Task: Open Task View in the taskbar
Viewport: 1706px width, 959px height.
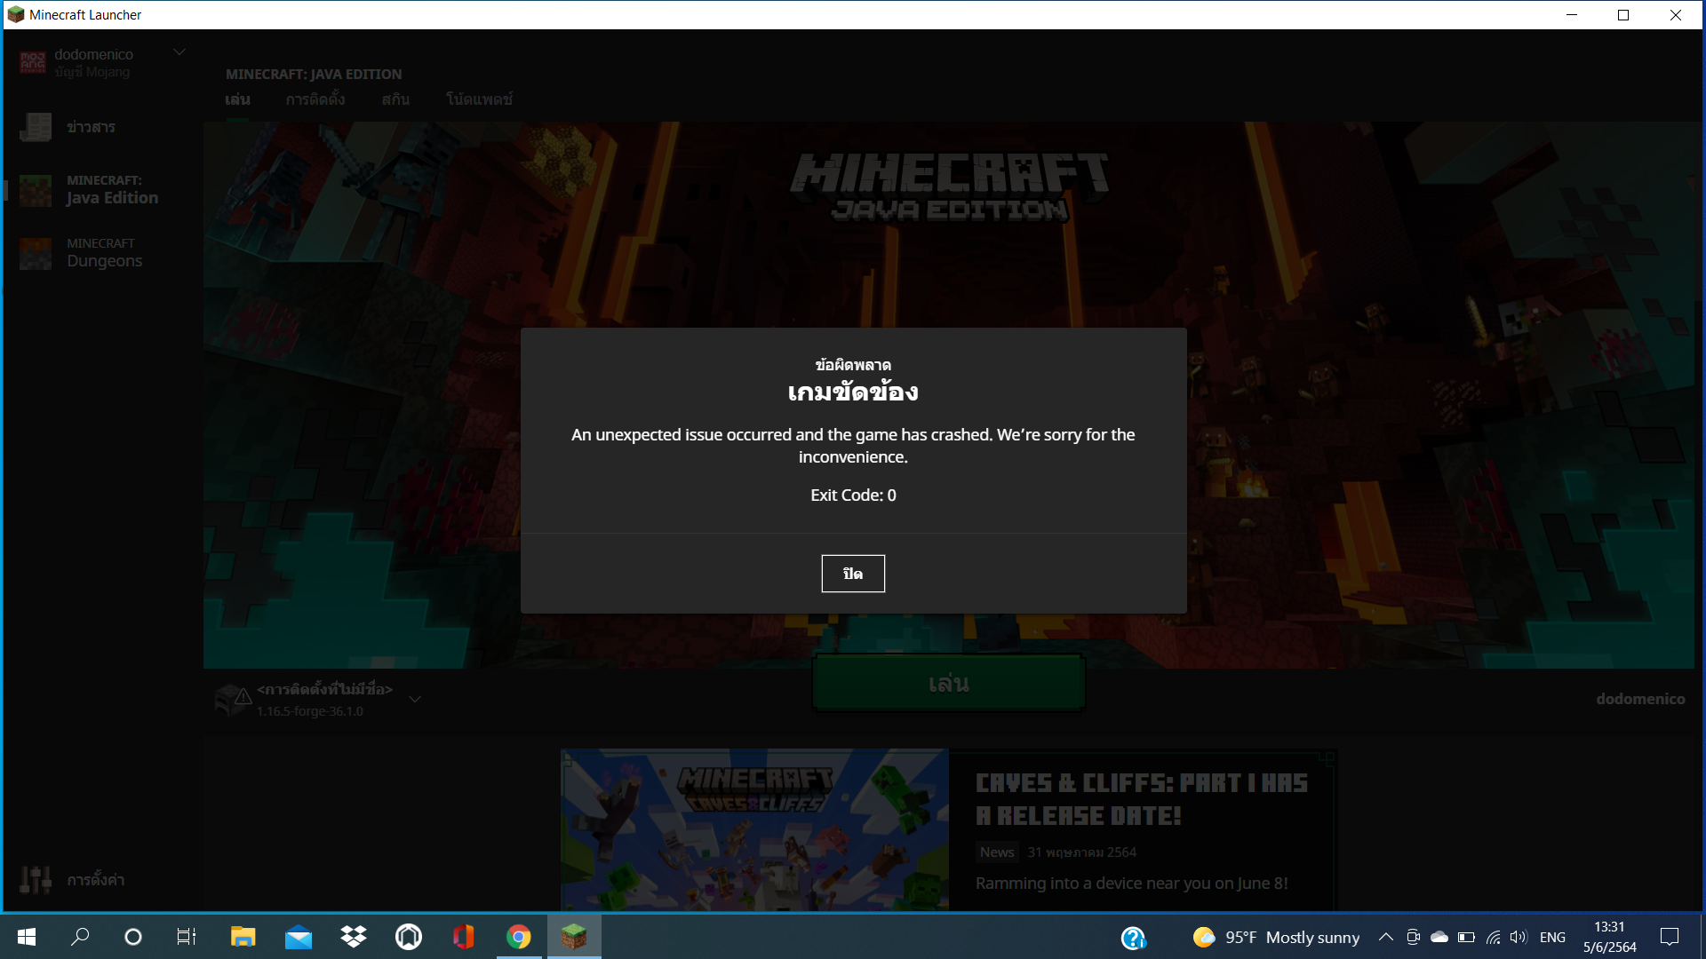Action: [x=187, y=937]
